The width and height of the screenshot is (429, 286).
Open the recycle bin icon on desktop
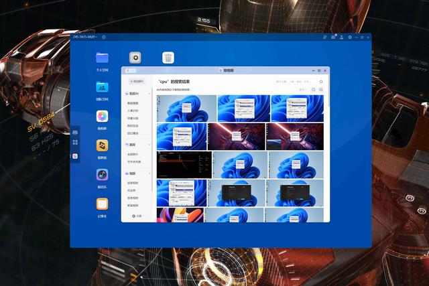click(x=168, y=58)
